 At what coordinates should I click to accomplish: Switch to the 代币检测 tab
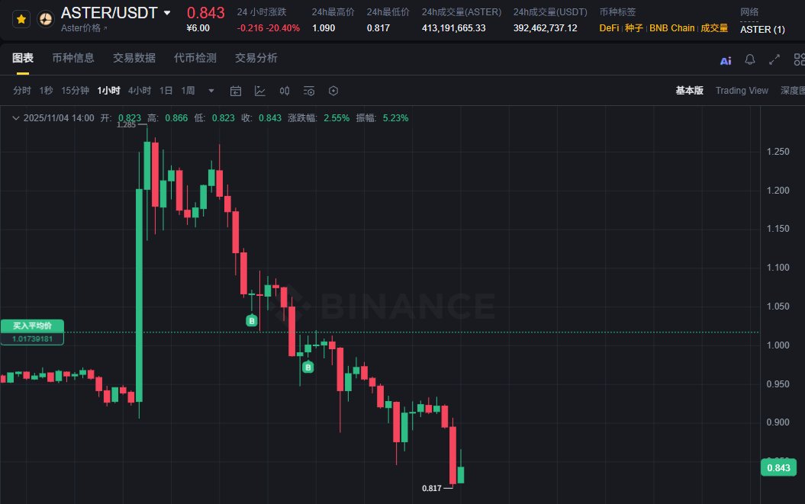click(195, 58)
